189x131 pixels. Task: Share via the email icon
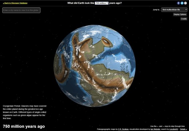pyautogui.click(x=185, y=3)
